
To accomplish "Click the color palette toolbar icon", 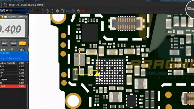I will click(73, 11).
